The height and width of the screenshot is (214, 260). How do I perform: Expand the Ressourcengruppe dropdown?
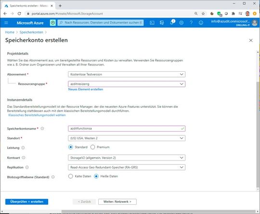click(x=127, y=84)
